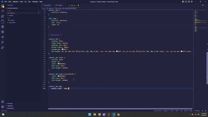Click the Ln, Col cursor position status item
The image size is (208, 117).
point(157,110)
